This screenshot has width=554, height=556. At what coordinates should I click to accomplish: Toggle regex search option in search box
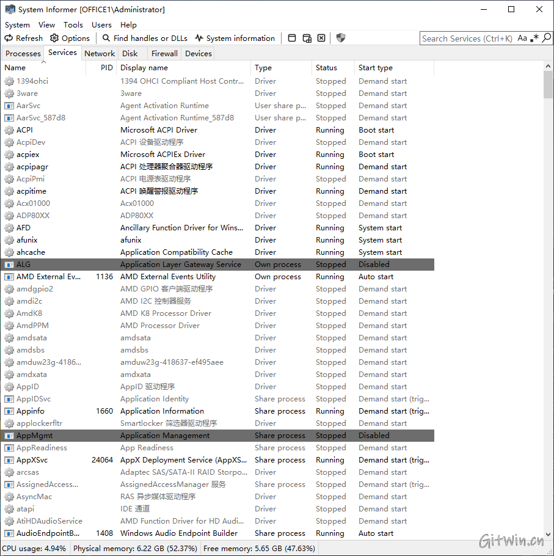534,38
